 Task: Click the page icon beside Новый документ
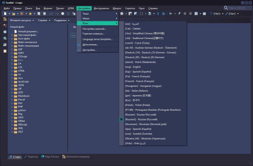(16, 31)
